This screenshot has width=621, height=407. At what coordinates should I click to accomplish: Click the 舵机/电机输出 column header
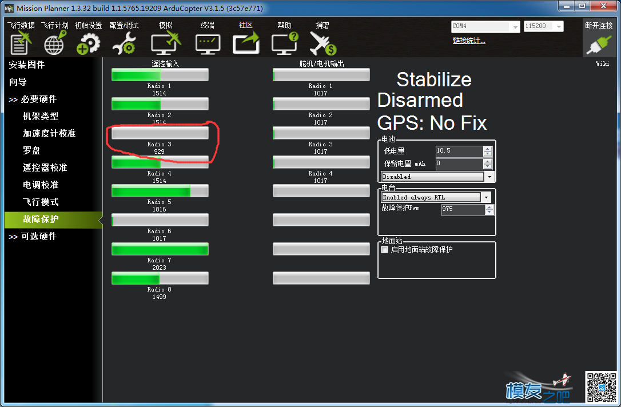click(321, 63)
